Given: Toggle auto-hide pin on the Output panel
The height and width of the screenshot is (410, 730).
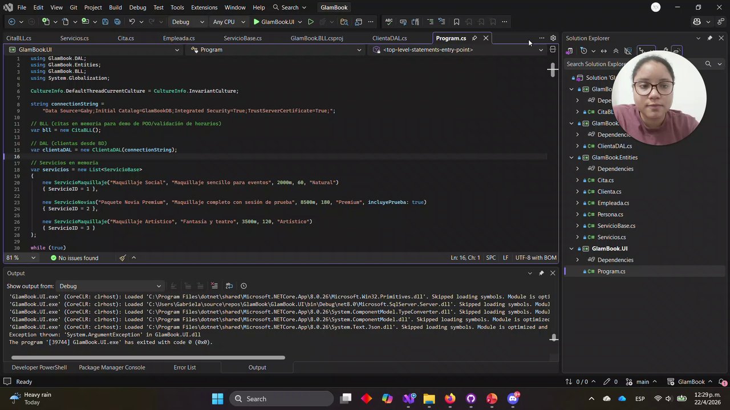Looking at the screenshot, I should (x=541, y=273).
